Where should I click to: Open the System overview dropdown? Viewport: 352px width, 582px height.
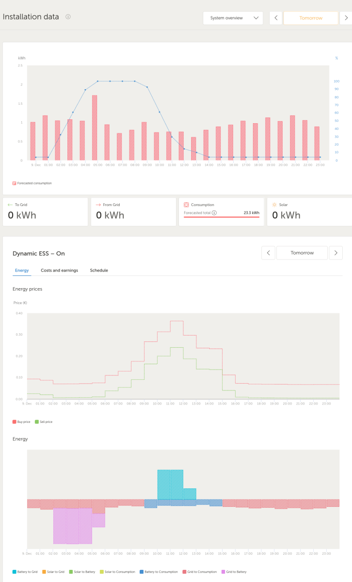[x=233, y=18]
